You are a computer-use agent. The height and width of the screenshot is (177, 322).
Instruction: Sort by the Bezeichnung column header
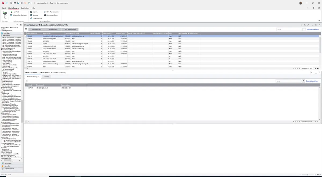click(x=53, y=33)
